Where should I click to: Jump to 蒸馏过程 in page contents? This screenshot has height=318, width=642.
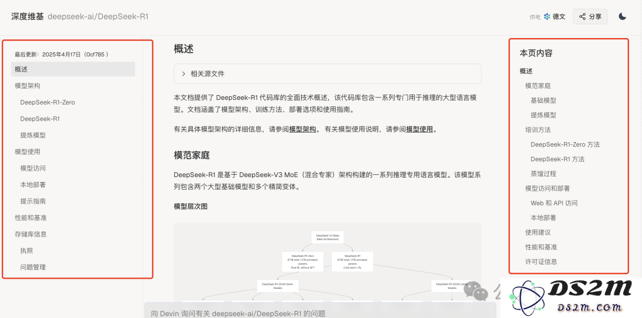pos(543,174)
